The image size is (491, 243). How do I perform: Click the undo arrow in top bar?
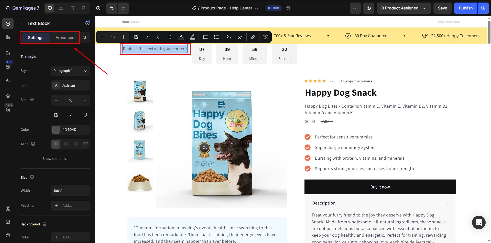pyautogui.click(x=112, y=8)
